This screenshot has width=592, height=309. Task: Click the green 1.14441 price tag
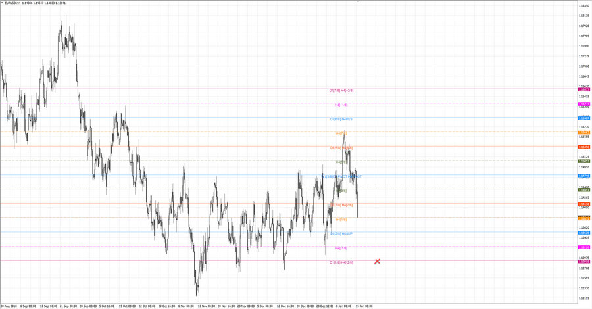click(x=583, y=190)
